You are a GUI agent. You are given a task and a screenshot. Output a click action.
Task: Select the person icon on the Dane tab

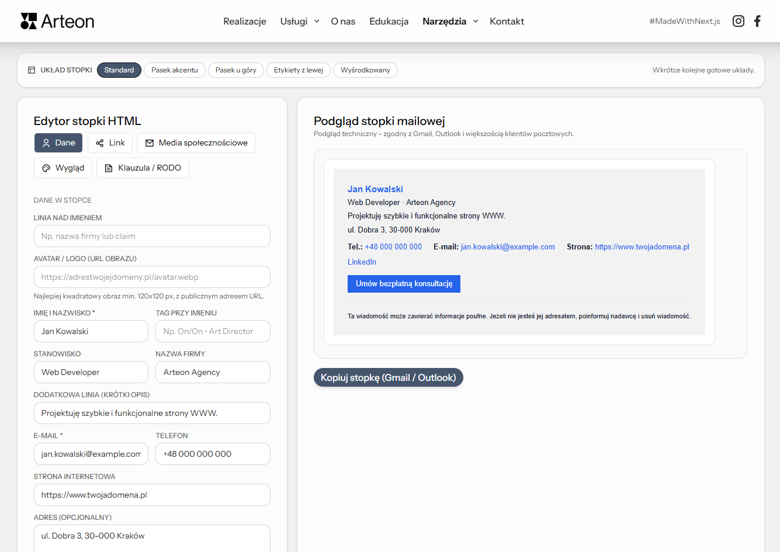click(x=46, y=142)
